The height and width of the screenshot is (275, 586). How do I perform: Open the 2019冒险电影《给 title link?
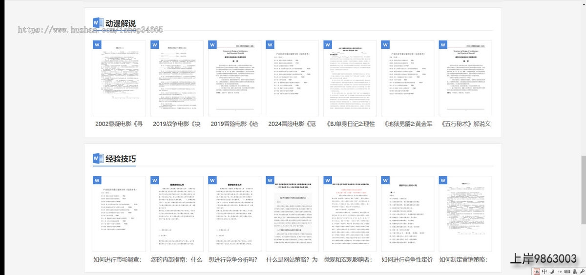[x=234, y=124]
